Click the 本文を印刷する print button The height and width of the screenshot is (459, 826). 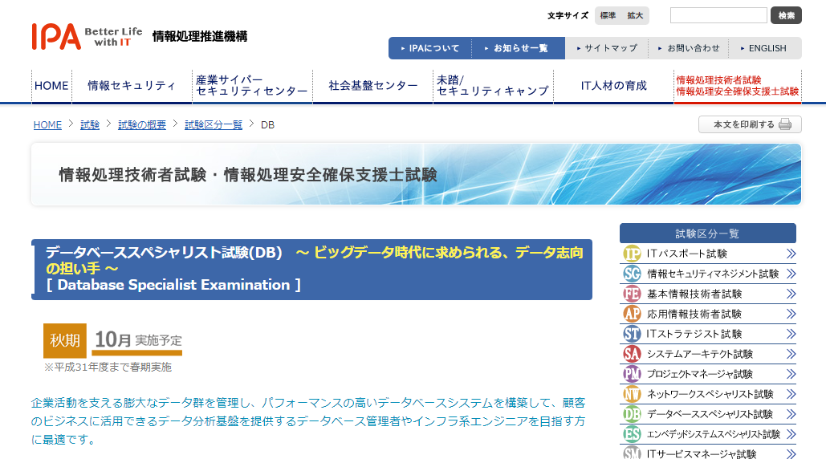[750, 124]
